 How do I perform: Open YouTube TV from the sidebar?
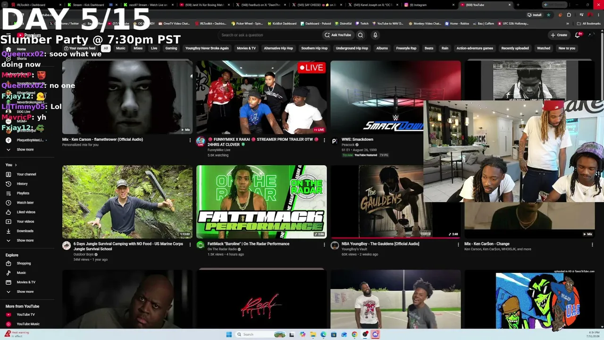[x=25, y=314]
